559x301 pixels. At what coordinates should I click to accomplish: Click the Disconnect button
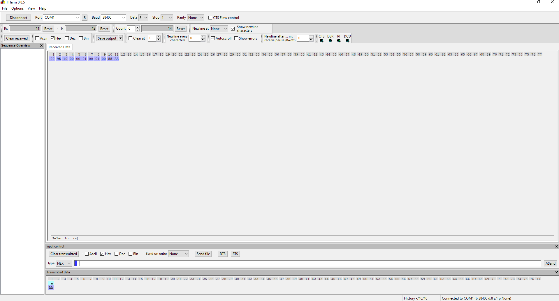pos(18,18)
